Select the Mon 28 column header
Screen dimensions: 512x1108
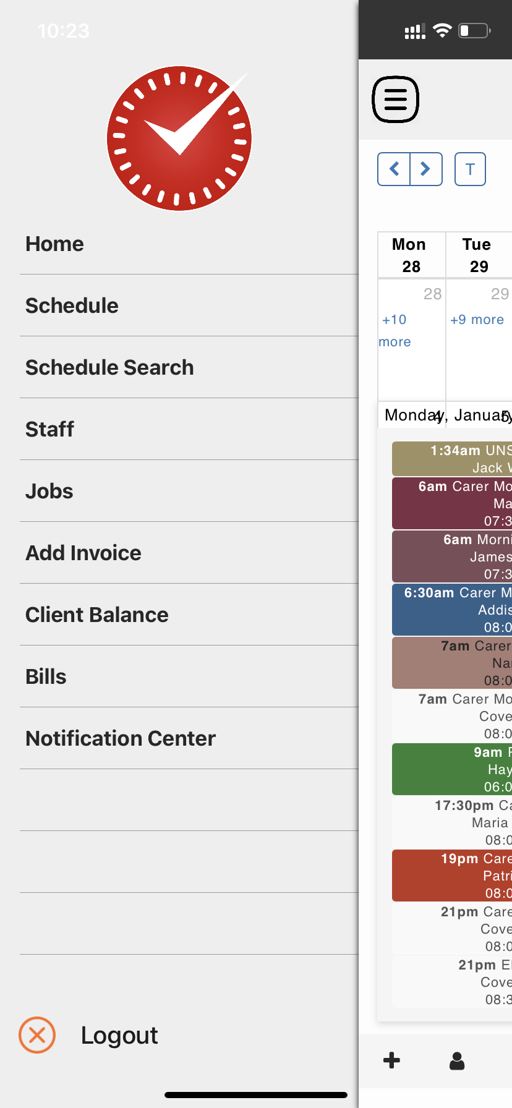[411, 255]
